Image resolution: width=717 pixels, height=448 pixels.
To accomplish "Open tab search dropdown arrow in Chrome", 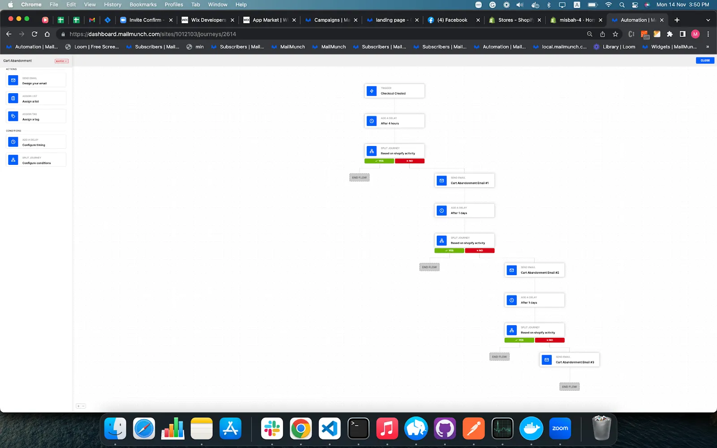I will (708, 20).
